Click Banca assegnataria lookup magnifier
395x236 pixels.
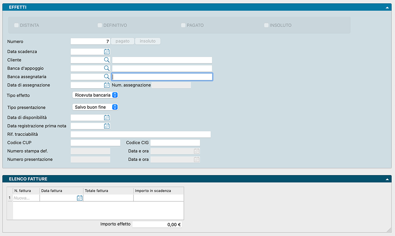[107, 77]
